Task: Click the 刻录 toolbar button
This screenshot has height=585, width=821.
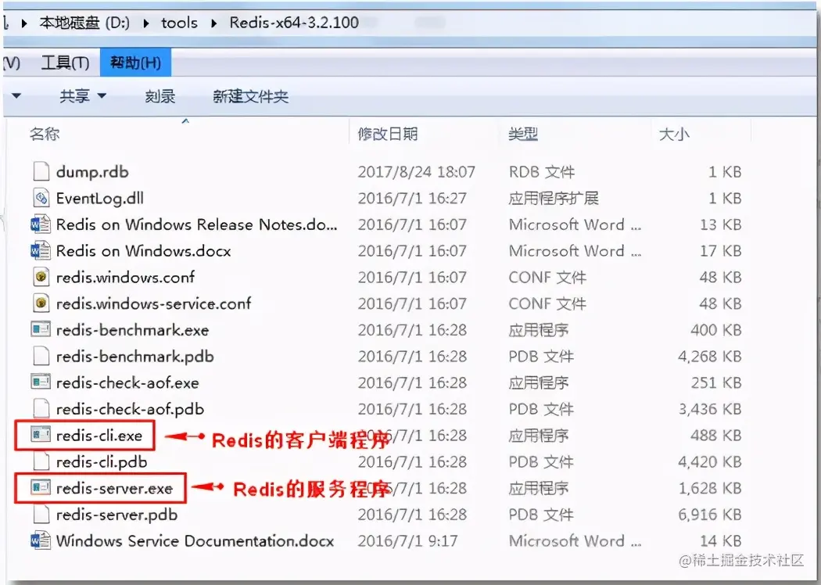Action: (160, 96)
